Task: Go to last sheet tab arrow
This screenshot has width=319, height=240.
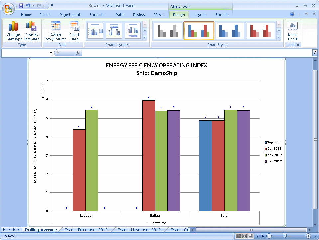Action: coord(19,230)
